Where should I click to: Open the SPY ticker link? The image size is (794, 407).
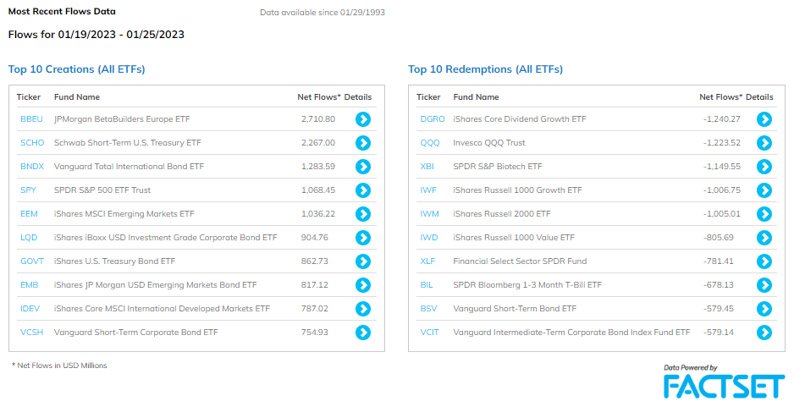click(29, 190)
